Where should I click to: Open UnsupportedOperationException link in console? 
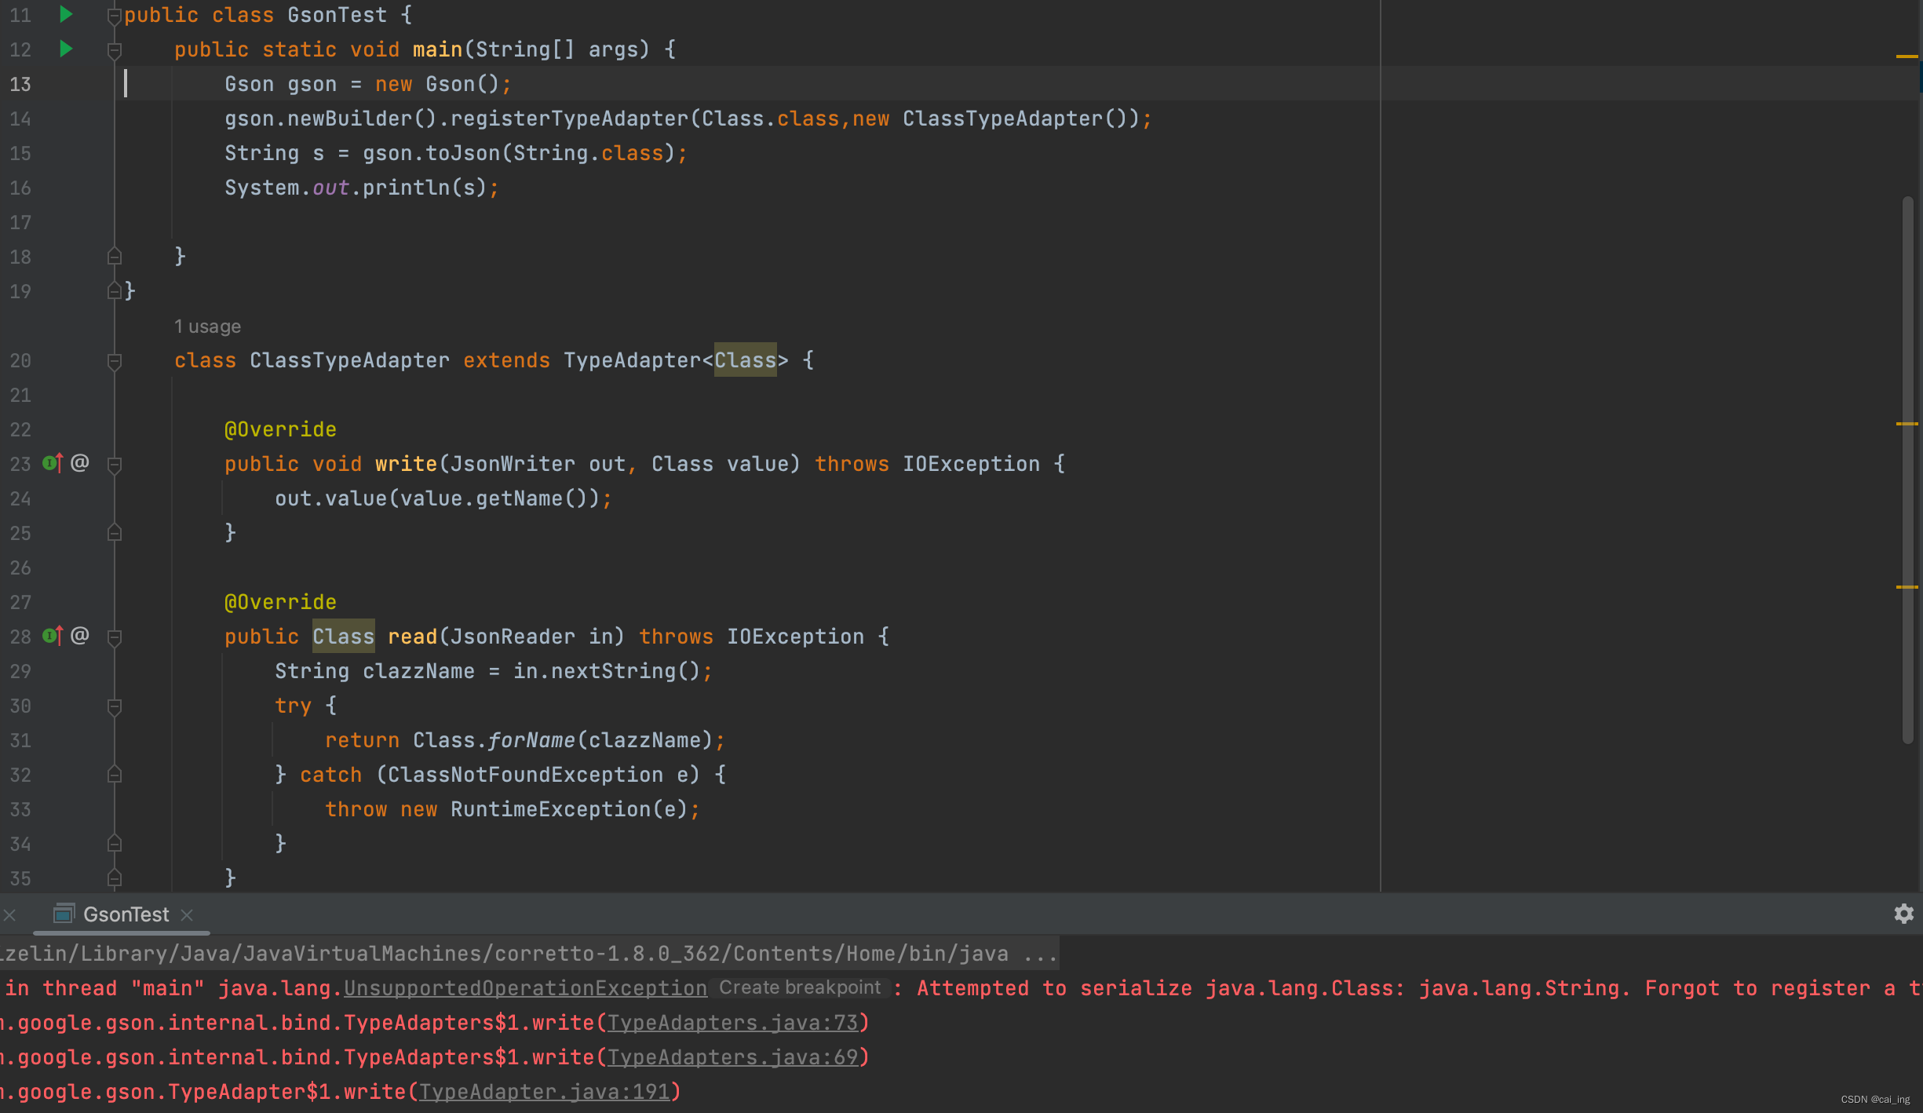pos(525,988)
